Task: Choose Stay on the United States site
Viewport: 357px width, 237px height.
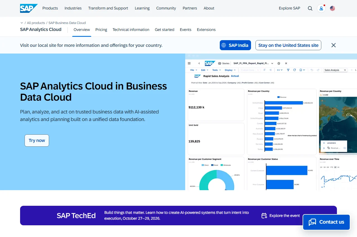Action: (288, 45)
